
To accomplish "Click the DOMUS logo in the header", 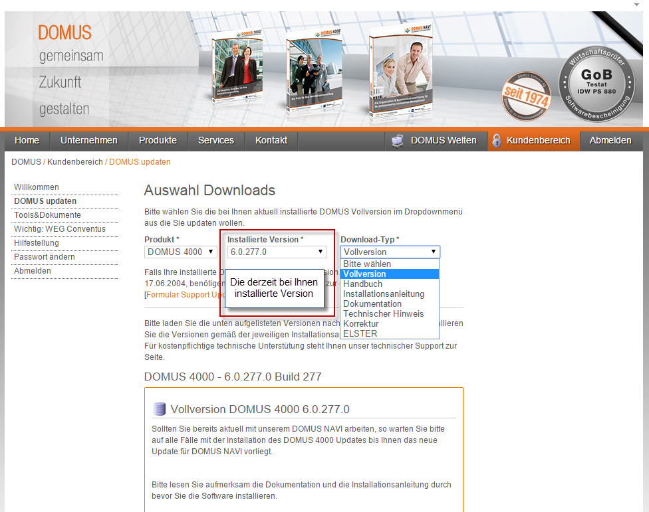I will click(65, 33).
